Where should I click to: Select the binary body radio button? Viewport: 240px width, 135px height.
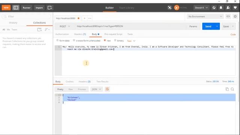[x=115, y=40]
